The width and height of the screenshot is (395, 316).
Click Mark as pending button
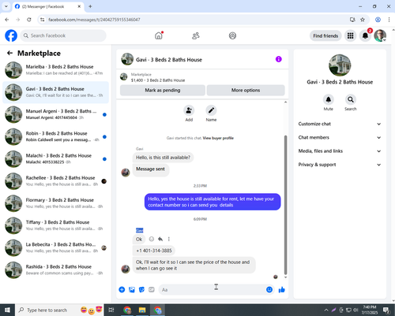(163, 90)
